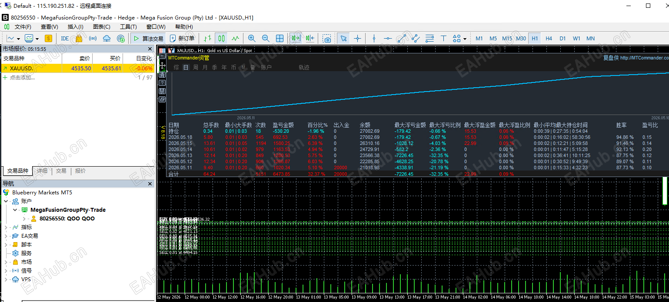The width and height of the screenshot is (669, 302).
Task: Switch the chart to line chart display
Action: [235, 38]
